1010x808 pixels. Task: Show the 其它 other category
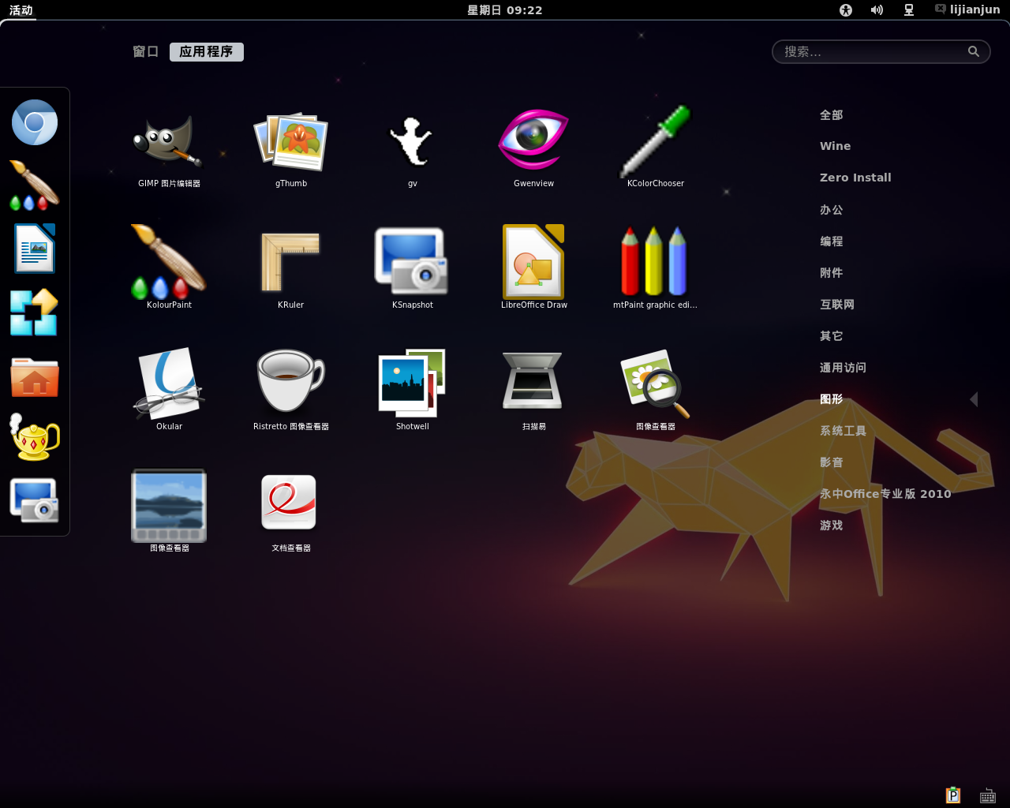point(832,335)
